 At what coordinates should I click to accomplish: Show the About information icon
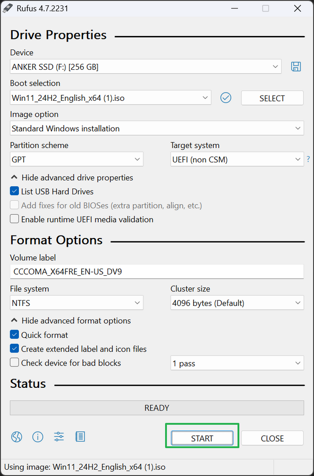[38, 437]
